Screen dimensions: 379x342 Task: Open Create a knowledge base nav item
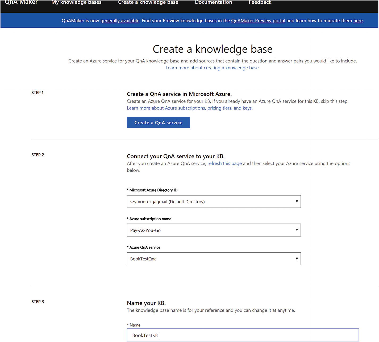pos(148,2)
